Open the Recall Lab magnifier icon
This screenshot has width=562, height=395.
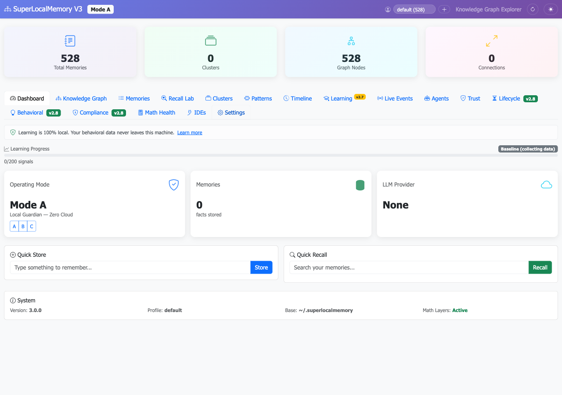(164, 98)
